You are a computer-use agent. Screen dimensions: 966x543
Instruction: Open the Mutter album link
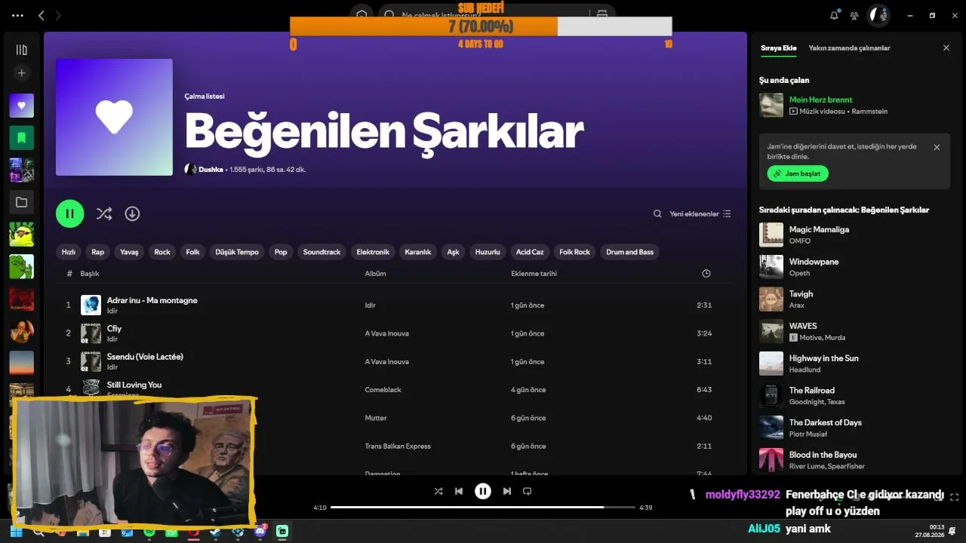pos(375,418)
